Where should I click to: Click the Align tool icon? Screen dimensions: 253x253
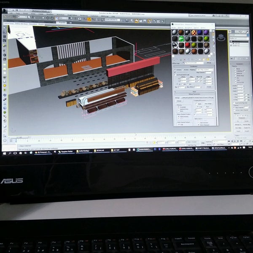(127, 21)
